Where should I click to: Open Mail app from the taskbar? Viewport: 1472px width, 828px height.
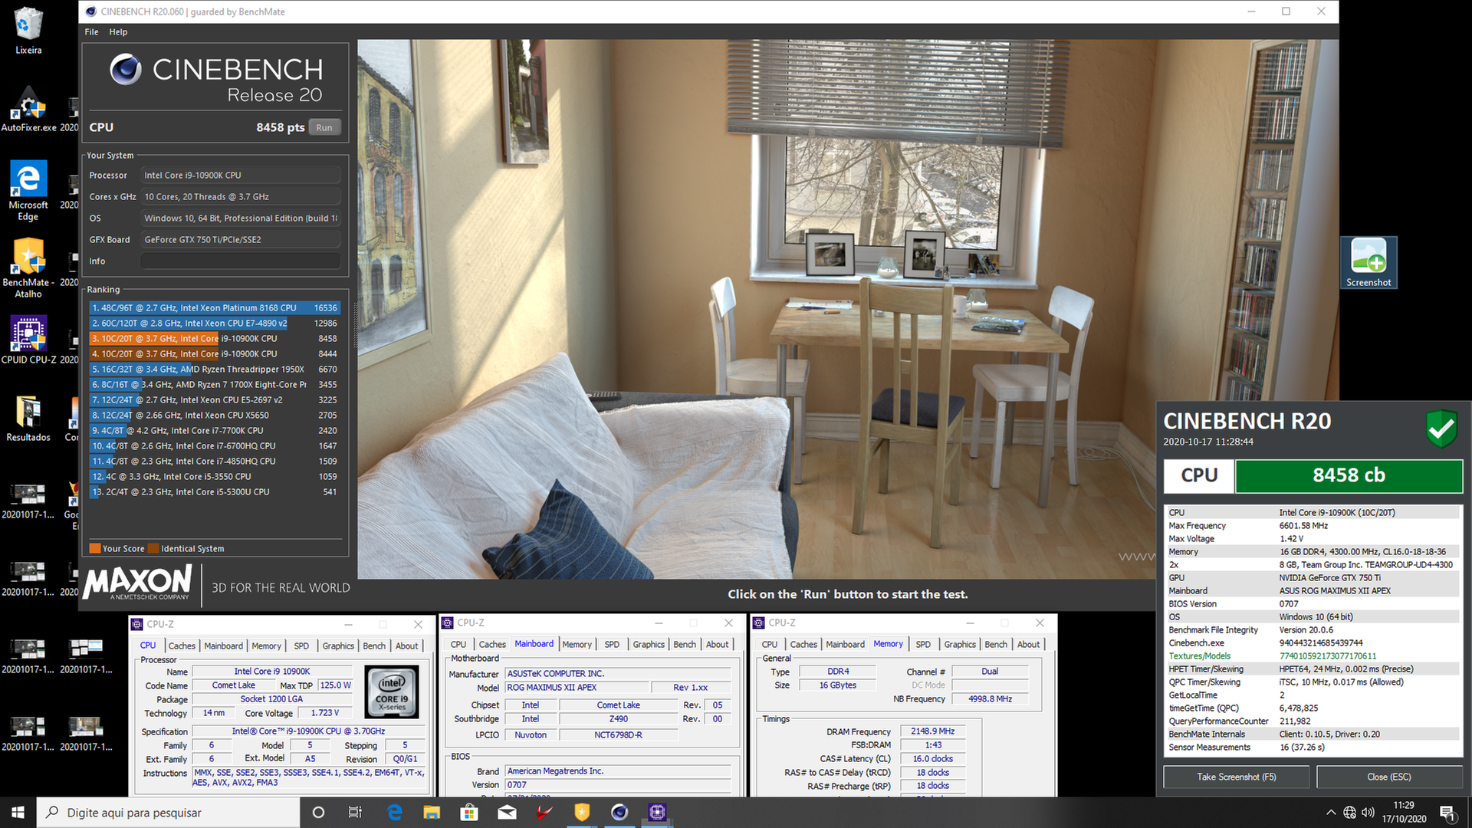(x=507, y=812)
